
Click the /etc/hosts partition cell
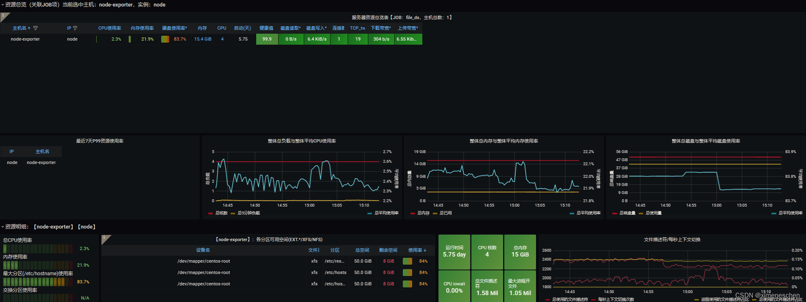pos(335,273)
